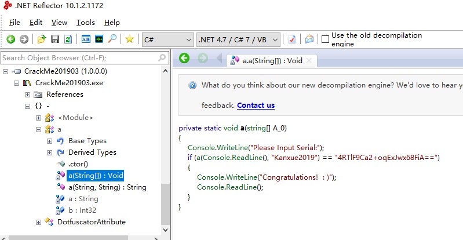
Task: Select the a.a(String[]) : Void tab
Action: (272, 61)
